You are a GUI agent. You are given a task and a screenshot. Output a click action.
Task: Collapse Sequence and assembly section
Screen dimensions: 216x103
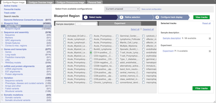[x=2, y=32]
